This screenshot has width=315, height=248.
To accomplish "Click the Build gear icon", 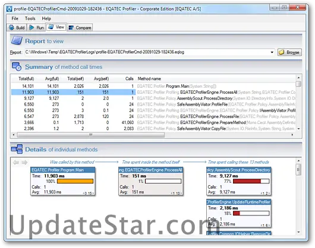I will (x=12, y=27).
